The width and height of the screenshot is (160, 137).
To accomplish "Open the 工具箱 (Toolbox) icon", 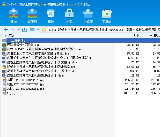I will 107,13.
